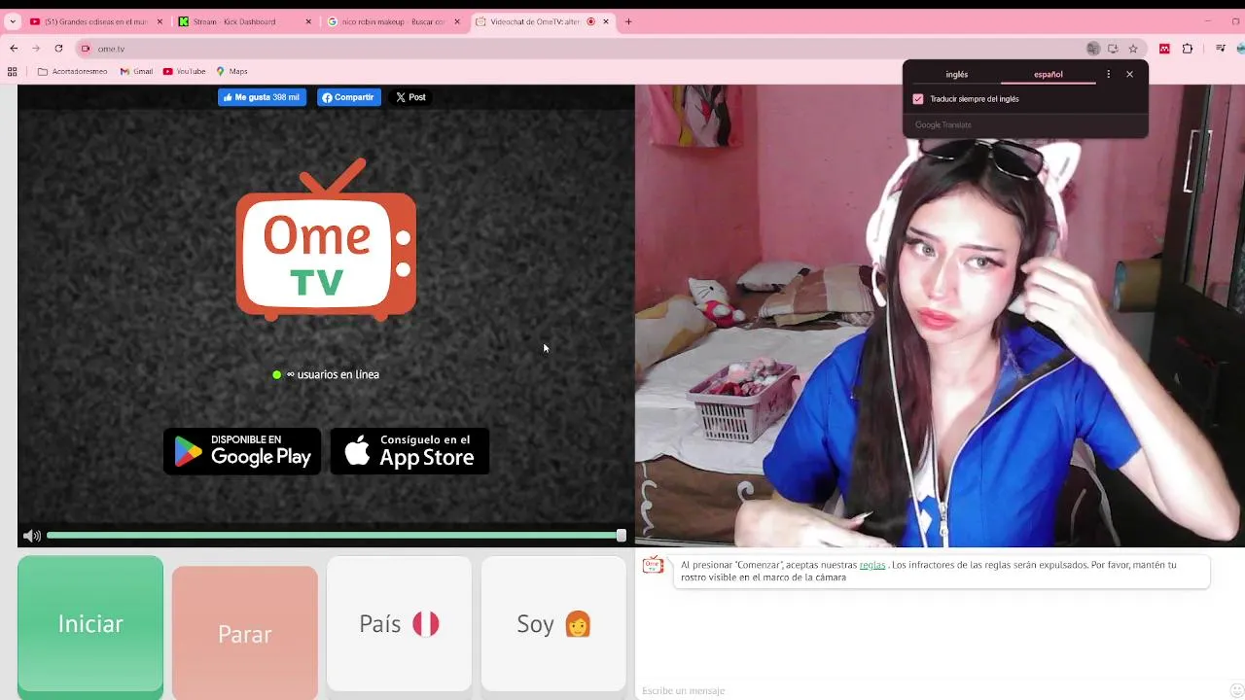
Task: Open the apps grid in bookmarks bar
Action: pos(13,71)
